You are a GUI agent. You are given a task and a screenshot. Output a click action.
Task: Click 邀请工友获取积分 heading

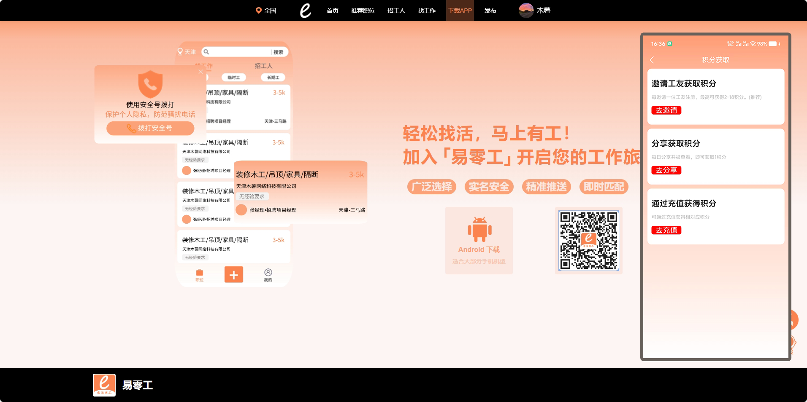(684, 83)
